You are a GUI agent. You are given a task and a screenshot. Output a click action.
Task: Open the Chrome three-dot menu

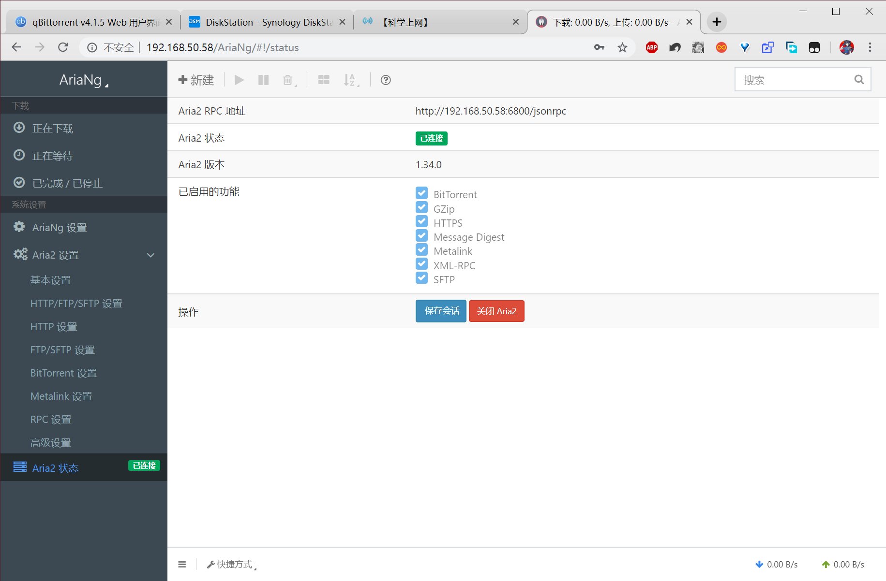[870, 47]
